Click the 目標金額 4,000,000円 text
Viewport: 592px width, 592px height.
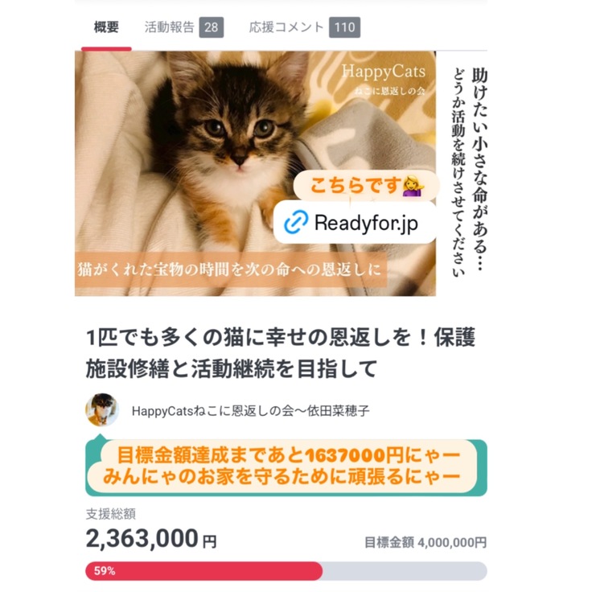[x=425, y=542]
